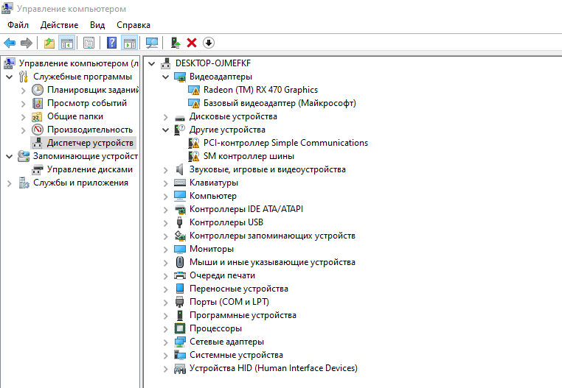Click the Очереди печати printer icon
Screen dimensions: 562x388
[179, 275]
